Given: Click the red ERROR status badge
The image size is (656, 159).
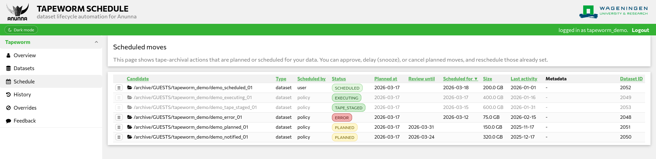Looking at the screenshot, I should tap(342, 118).
